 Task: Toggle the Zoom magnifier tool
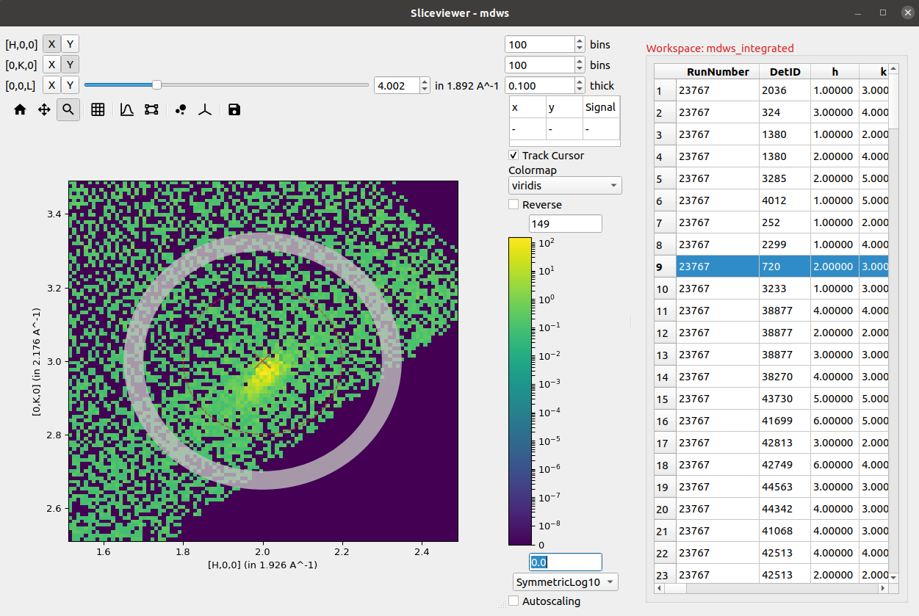[x=68, y=109]
